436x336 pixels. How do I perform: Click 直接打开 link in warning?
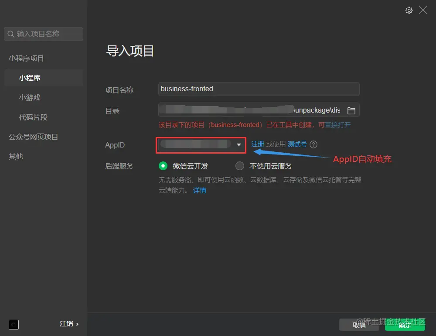point(338,125)
